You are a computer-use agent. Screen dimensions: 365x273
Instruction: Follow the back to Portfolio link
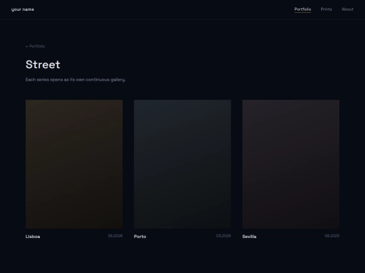click(35, 47)
